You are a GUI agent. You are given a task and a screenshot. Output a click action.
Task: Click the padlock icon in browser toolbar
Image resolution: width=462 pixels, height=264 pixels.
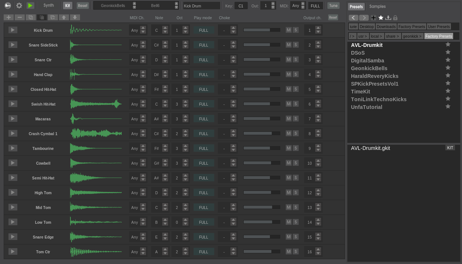tap(395, 18)
